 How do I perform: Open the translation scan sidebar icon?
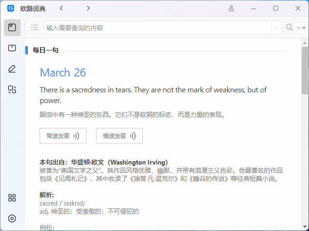coord(12,90)
